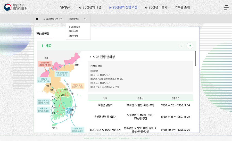Click the content panel vertical scrollbar

[195, 59]
